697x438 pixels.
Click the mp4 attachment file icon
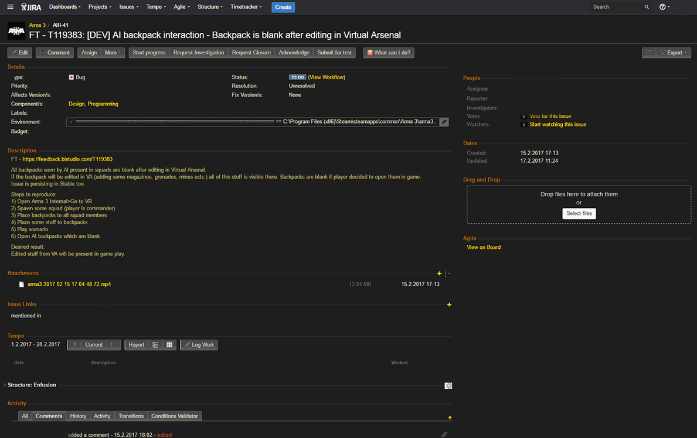[x=21, y=285]
